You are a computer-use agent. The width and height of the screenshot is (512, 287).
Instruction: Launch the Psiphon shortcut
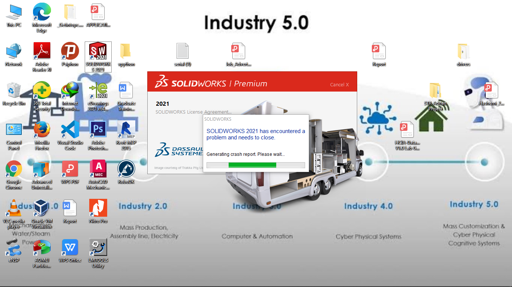click(x=70, y=55)
